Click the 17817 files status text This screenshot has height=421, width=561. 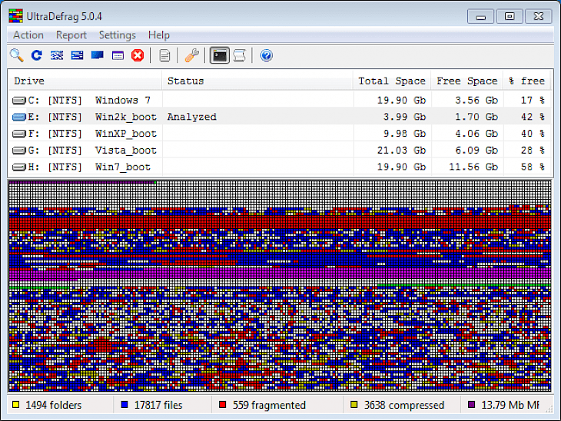click(x=158, y=405)
